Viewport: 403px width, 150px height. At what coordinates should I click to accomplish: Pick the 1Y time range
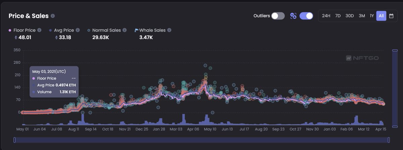coord(372,16)
